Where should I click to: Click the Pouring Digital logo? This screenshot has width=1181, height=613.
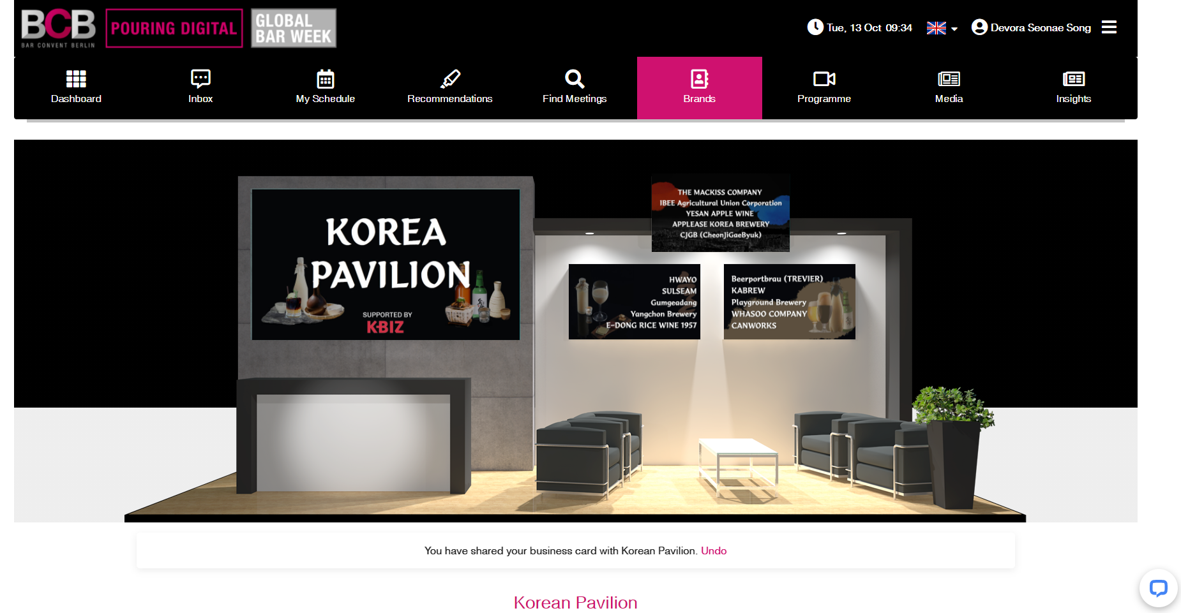point(174,28)
